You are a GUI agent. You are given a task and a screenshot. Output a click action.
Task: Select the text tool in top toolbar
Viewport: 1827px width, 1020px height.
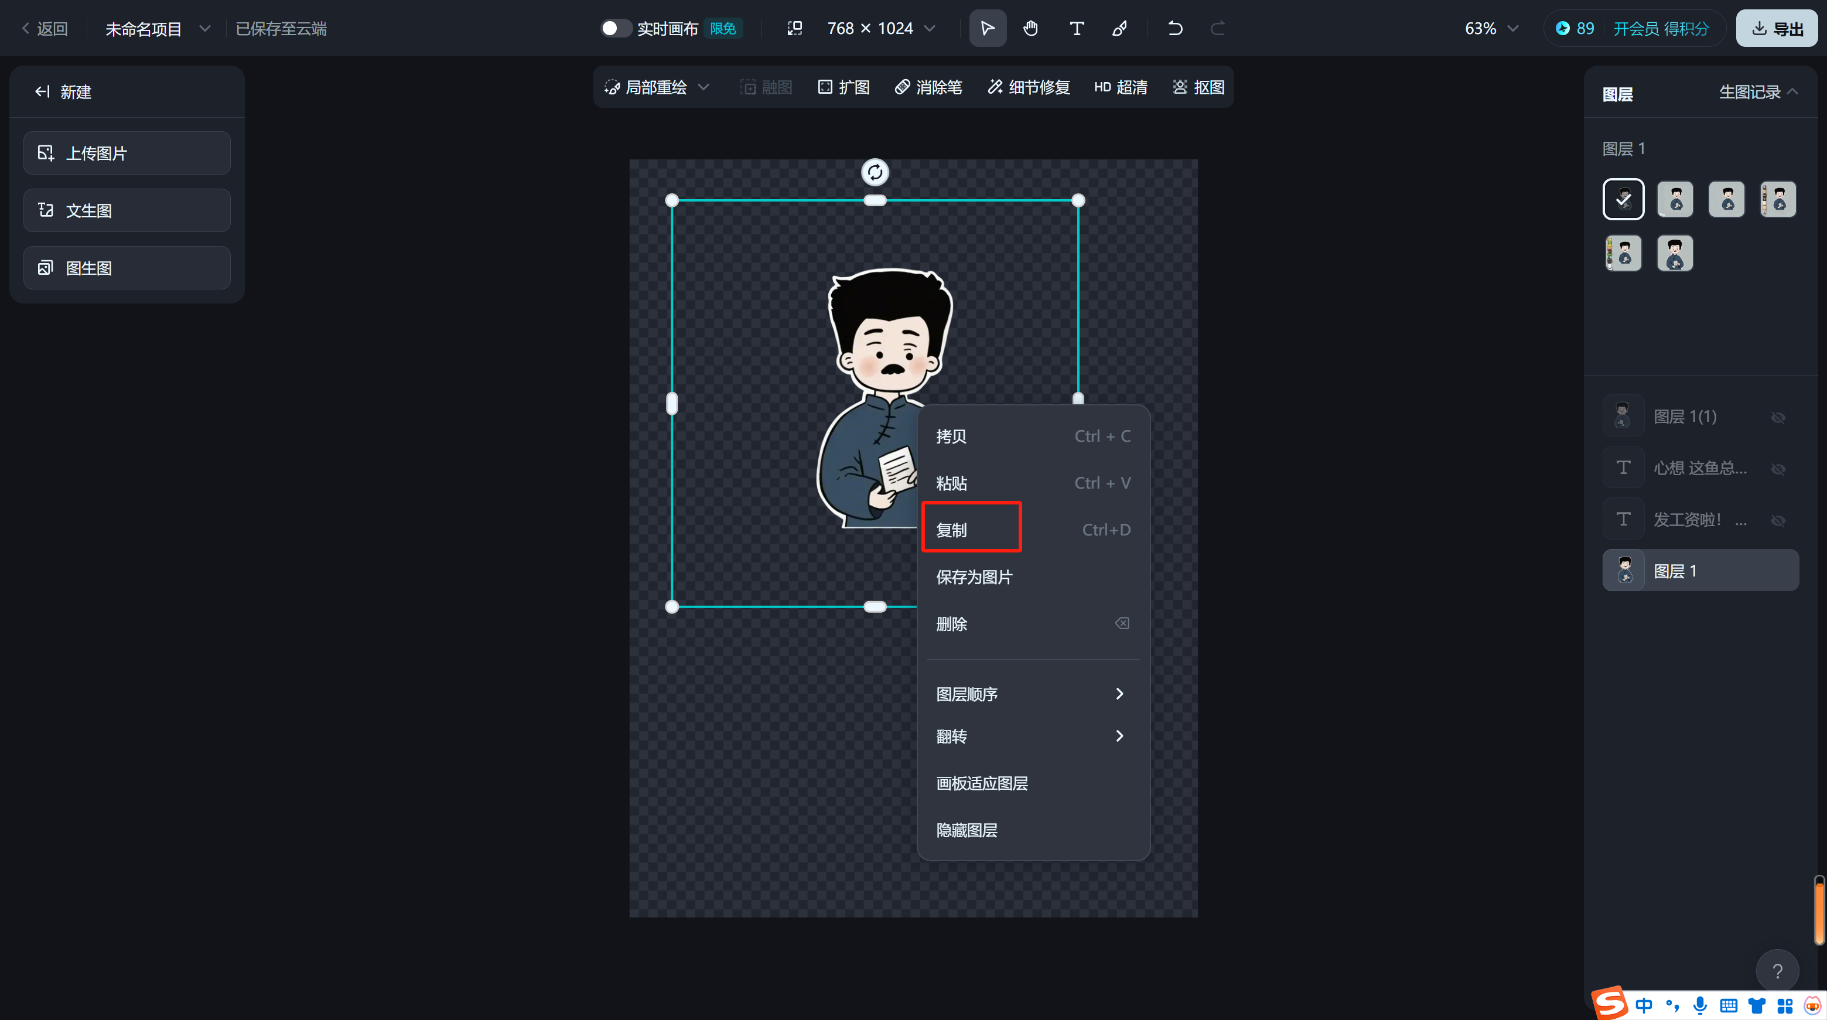point(1076,28)
